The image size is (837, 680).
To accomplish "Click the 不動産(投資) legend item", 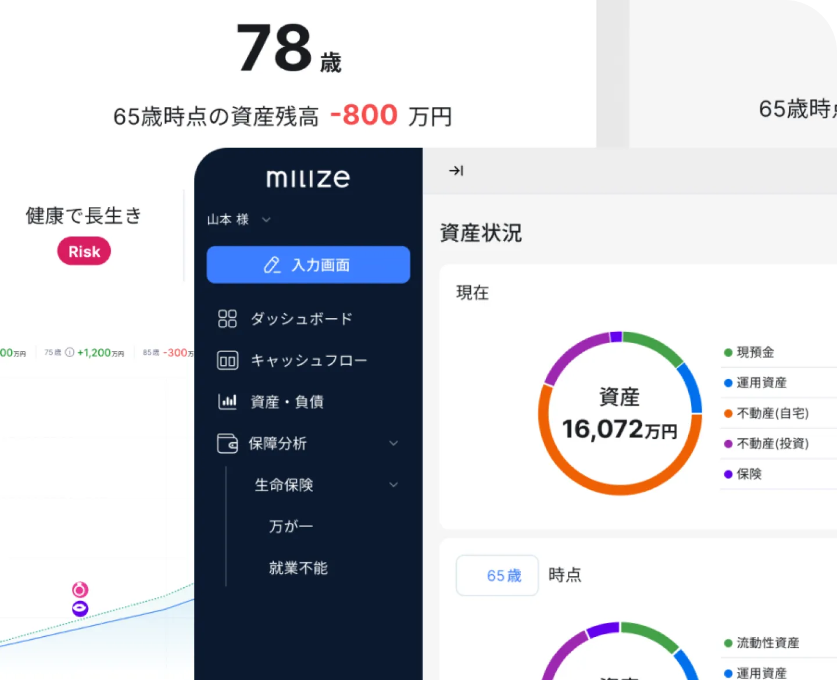I will click(771, 443).
